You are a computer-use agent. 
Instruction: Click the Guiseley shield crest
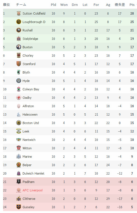(x=19, y=207)
